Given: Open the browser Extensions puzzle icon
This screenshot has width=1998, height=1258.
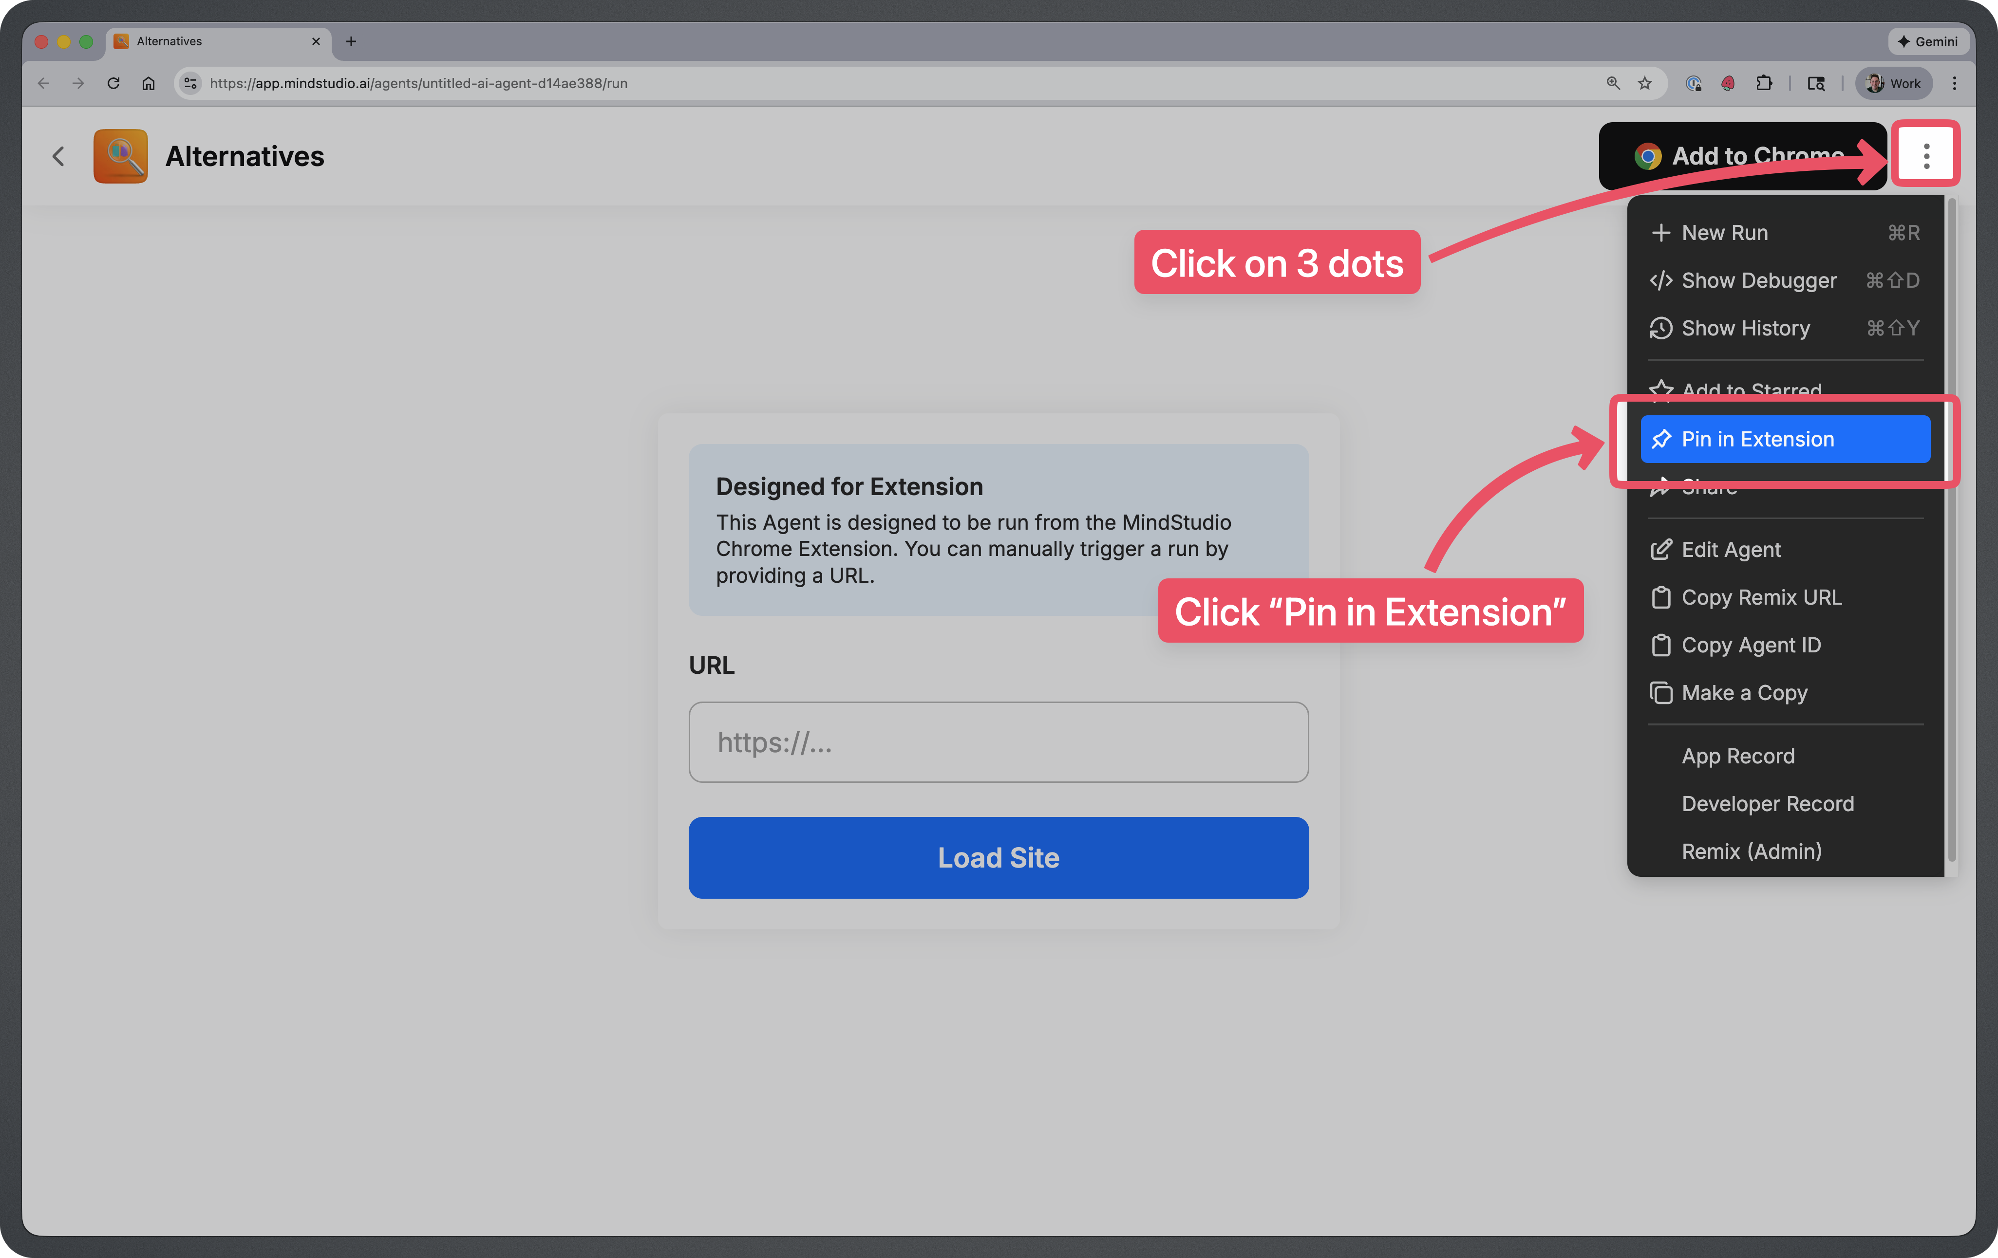Looking at the screenshot, I should coord(1764,83).
